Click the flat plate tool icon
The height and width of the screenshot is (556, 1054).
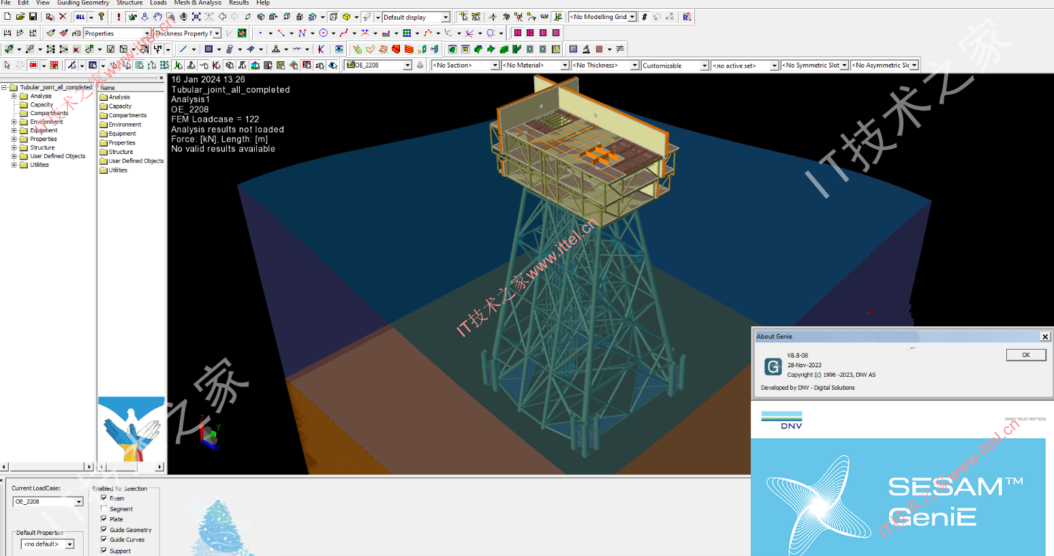208,49
